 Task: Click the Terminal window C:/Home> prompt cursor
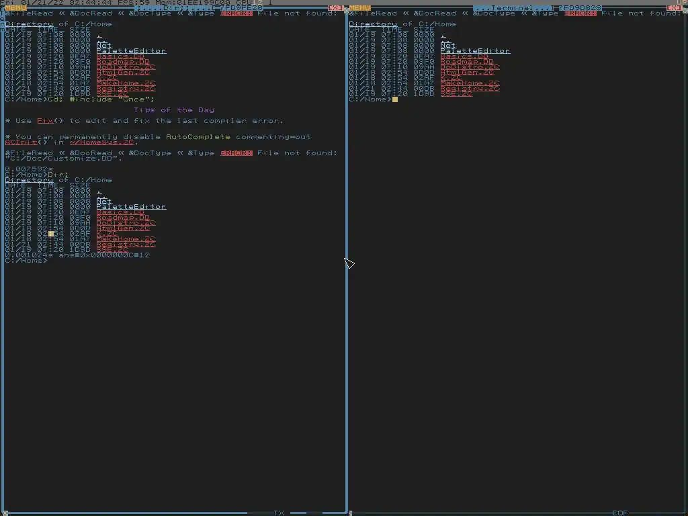tap(395, 99)
